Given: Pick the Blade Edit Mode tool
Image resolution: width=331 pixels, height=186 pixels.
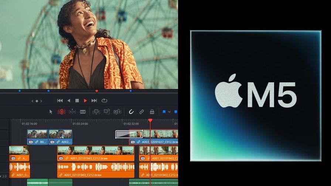Looking at the screenshot, I should 83,112.
